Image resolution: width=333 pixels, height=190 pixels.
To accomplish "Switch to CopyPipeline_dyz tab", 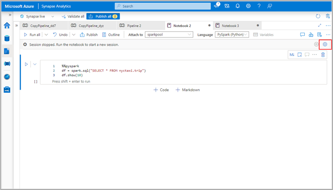I will coord(92,26).
